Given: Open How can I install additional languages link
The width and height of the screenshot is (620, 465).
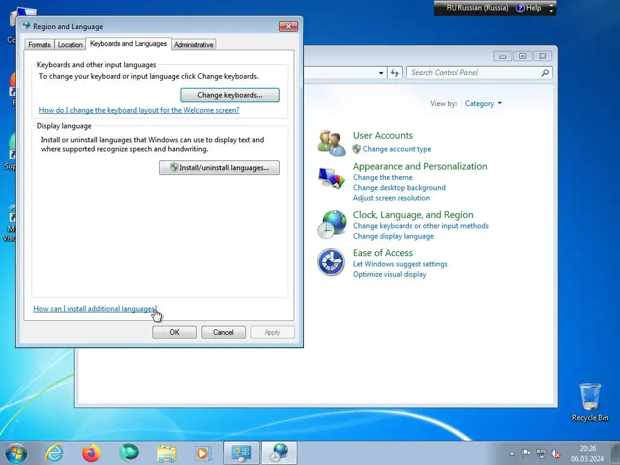Looking at the screenshot, I should [x=95, y=309].
